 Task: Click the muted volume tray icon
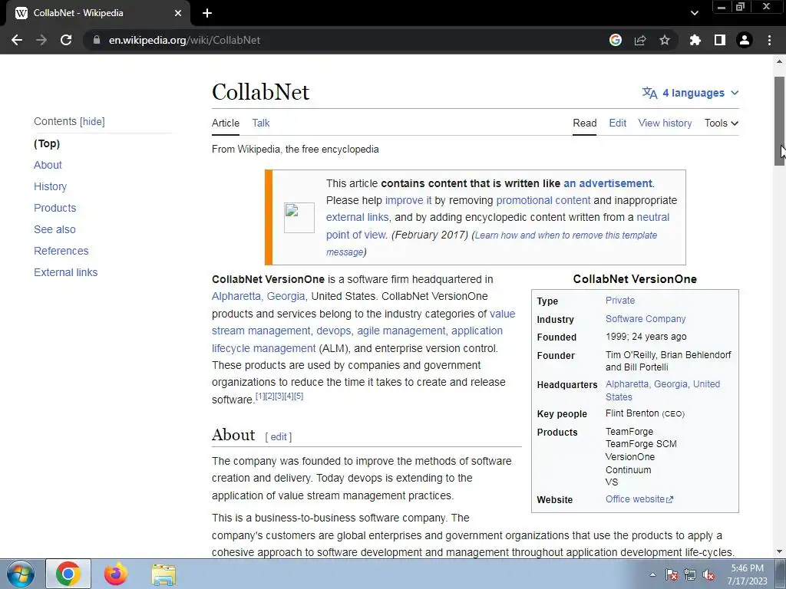click(708, 574)
